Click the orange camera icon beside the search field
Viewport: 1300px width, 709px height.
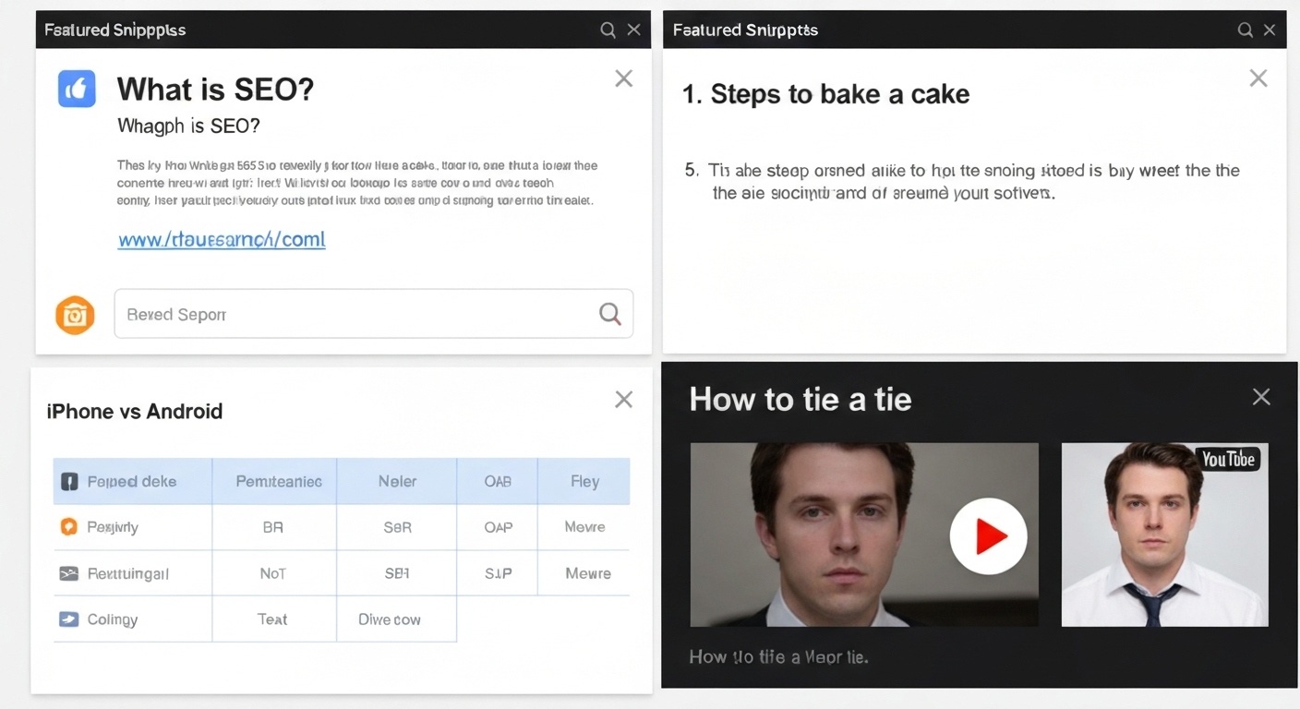click(75, 315)
